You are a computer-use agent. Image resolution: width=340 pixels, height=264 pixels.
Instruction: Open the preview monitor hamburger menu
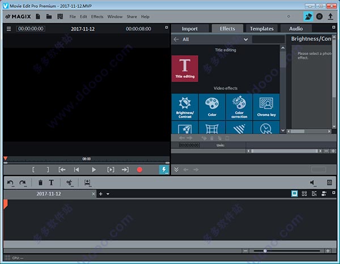[x=8, y=29]
